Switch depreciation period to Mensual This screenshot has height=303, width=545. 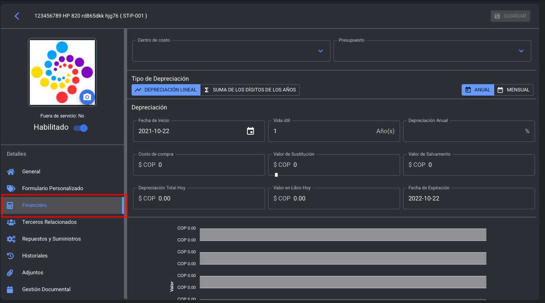(514, 90)
